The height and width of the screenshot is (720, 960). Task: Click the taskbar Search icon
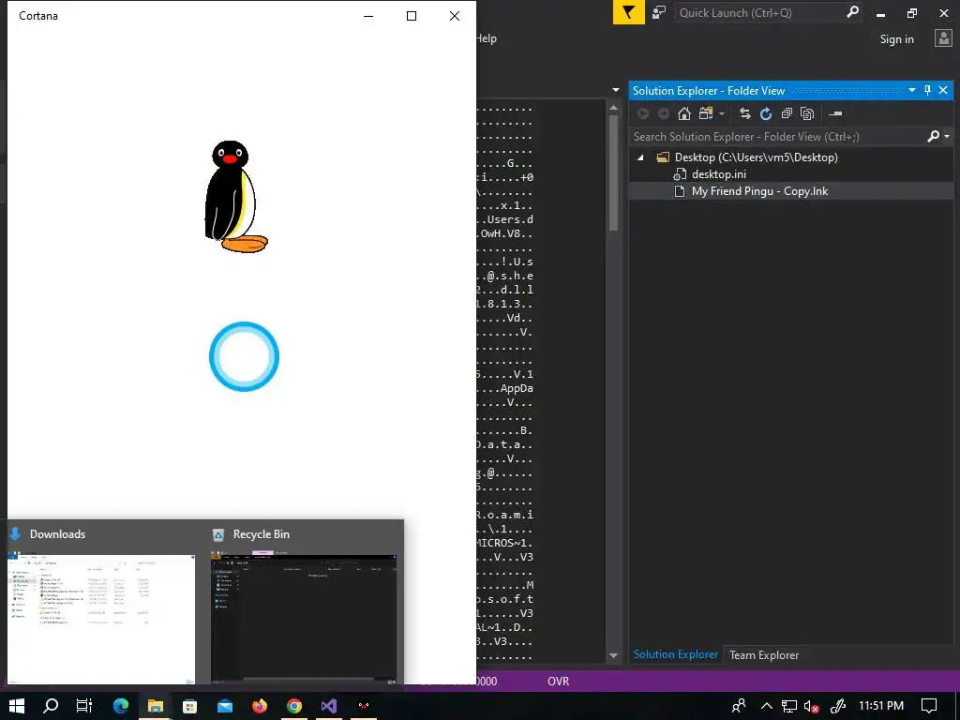[51, 706]
